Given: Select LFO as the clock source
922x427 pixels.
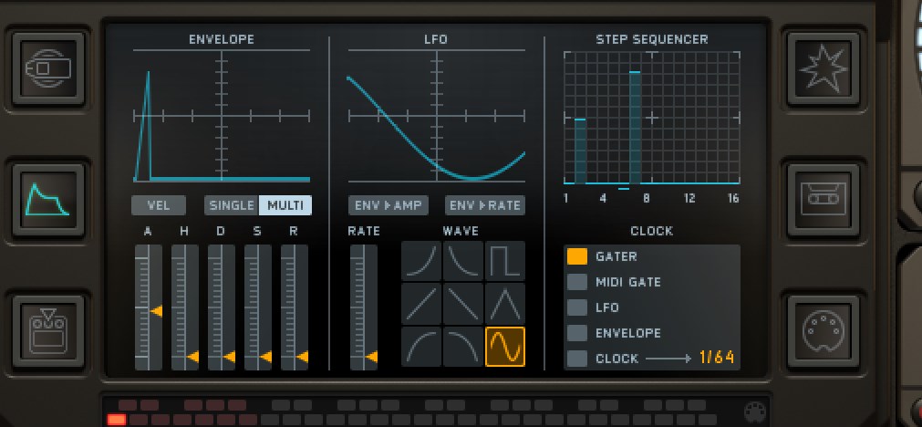Looking at the screenshot, I should point(577,307).
